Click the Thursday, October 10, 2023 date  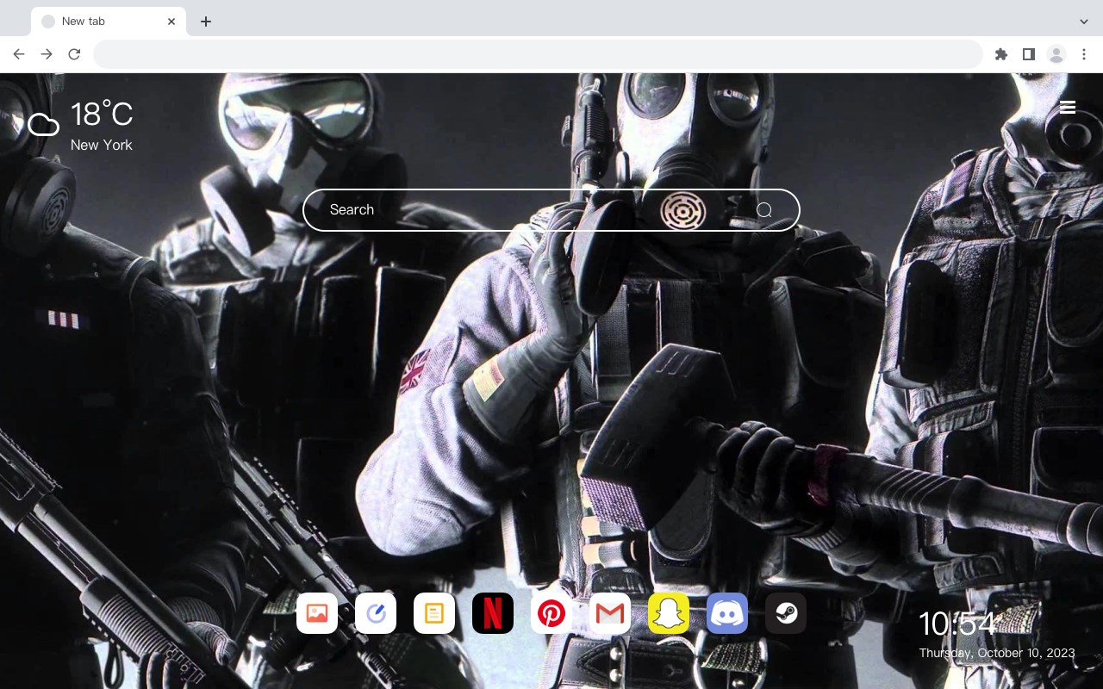coord(997,653)
